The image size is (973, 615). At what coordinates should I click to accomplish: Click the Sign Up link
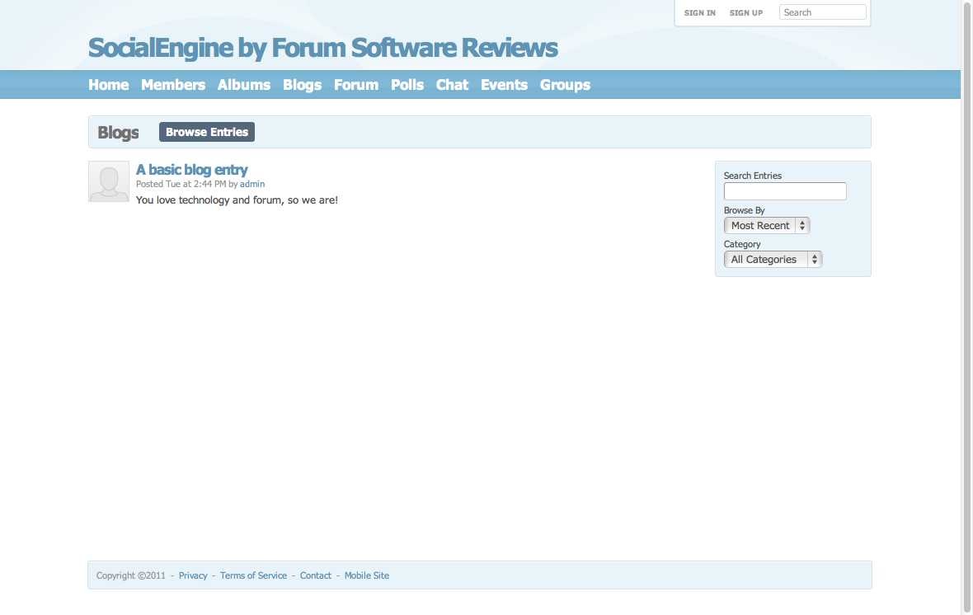(746, 13)
